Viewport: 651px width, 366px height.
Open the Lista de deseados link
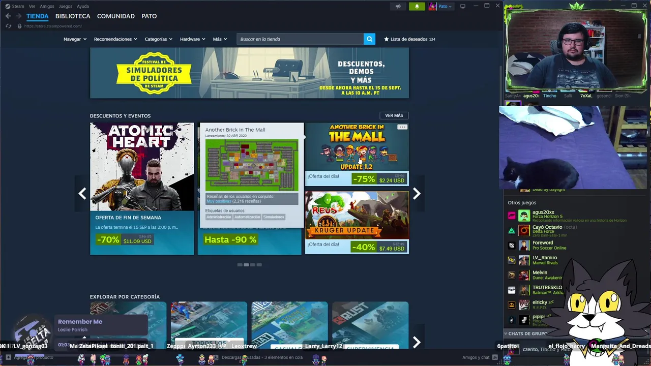point(410,39)
